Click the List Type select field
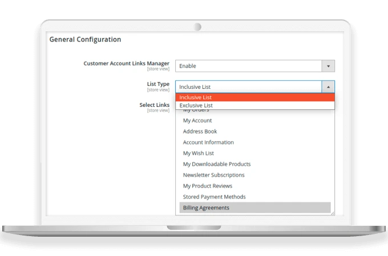Screen dimensions: 388x256 tap(248, 87)
